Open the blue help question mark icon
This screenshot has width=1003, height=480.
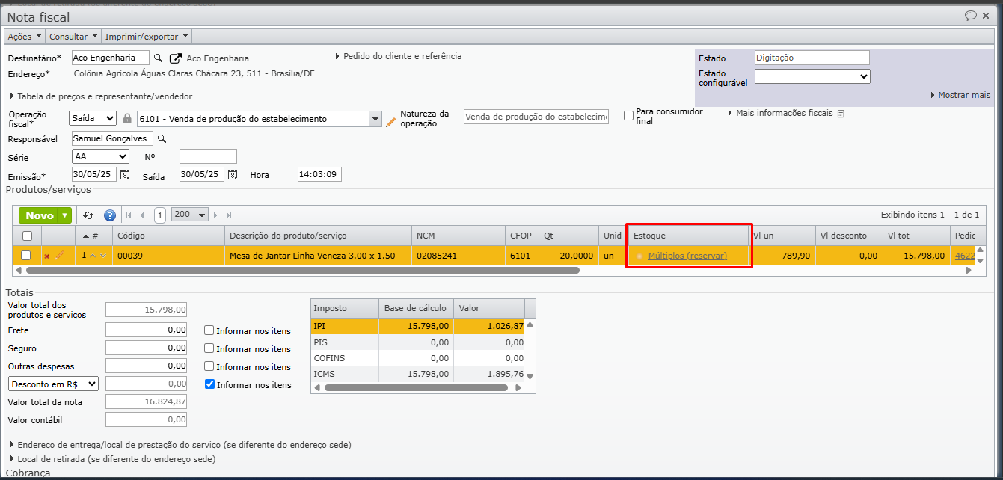[109, 215]
